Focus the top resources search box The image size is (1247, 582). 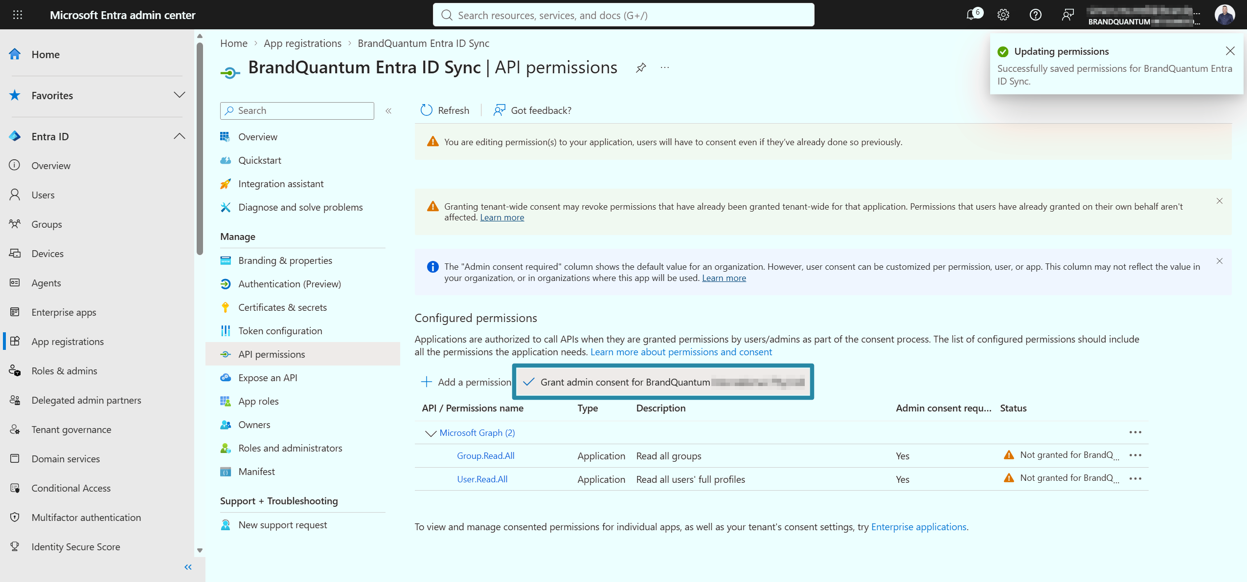623,15
